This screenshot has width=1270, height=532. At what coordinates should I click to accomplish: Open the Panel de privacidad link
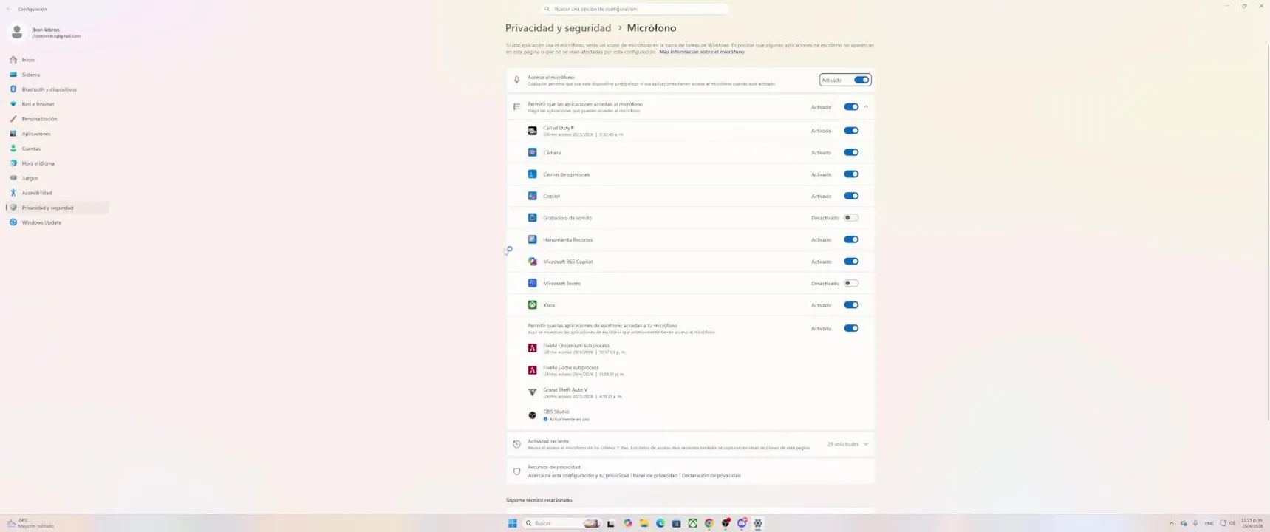[655, 476]
